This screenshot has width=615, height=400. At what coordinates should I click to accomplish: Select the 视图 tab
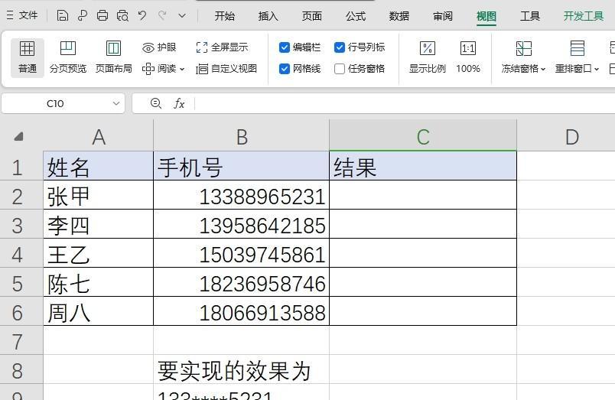(486, 16)
